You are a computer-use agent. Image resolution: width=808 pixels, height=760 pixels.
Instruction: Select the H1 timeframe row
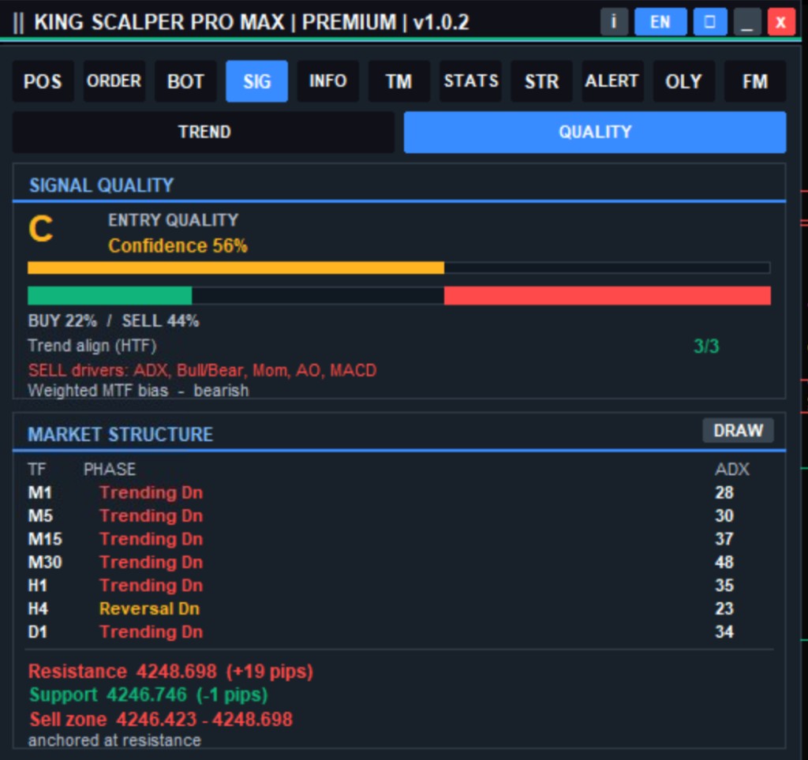(x=398, y=586)
